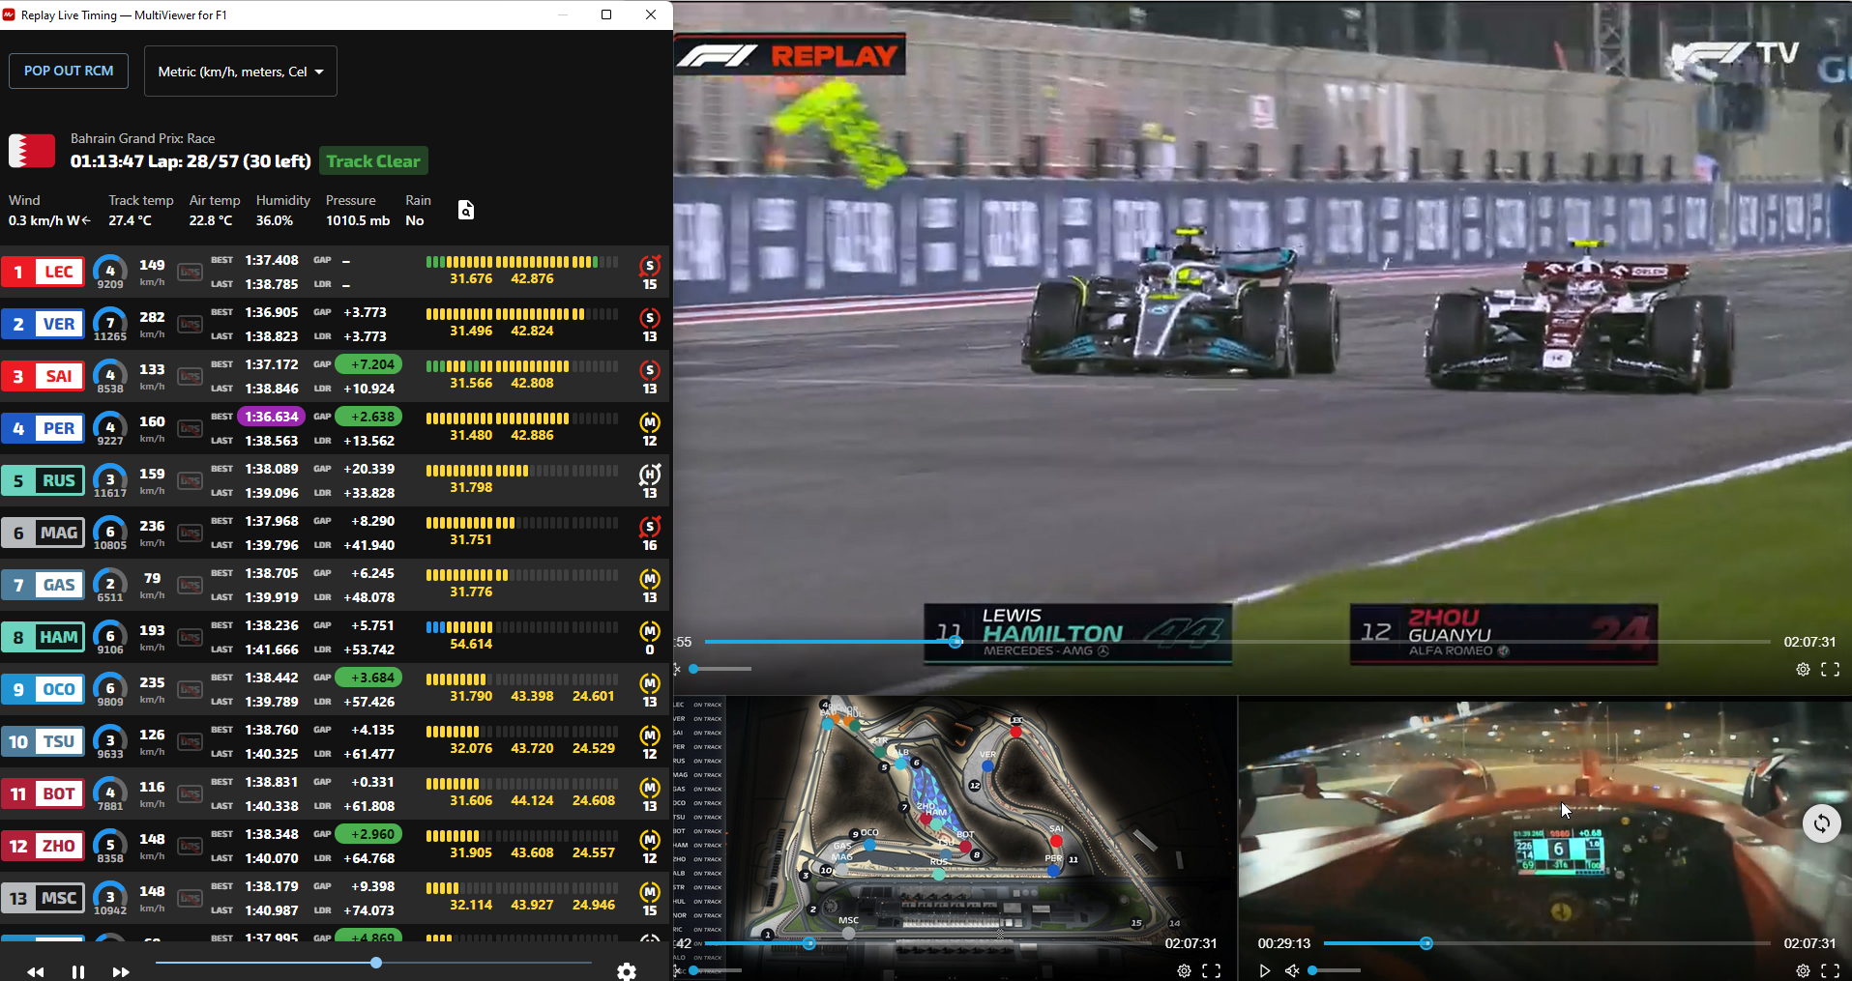Toggle fullscreen on main F1 TV video
The width and height of the screenshot is (1852, 981).
1831,669
